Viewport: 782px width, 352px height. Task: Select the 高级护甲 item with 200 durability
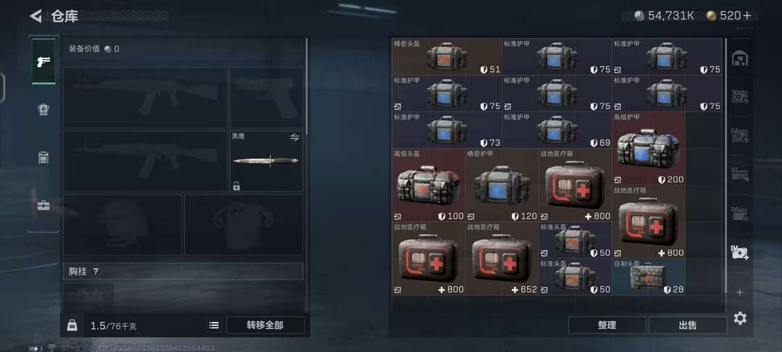[648, 148]
